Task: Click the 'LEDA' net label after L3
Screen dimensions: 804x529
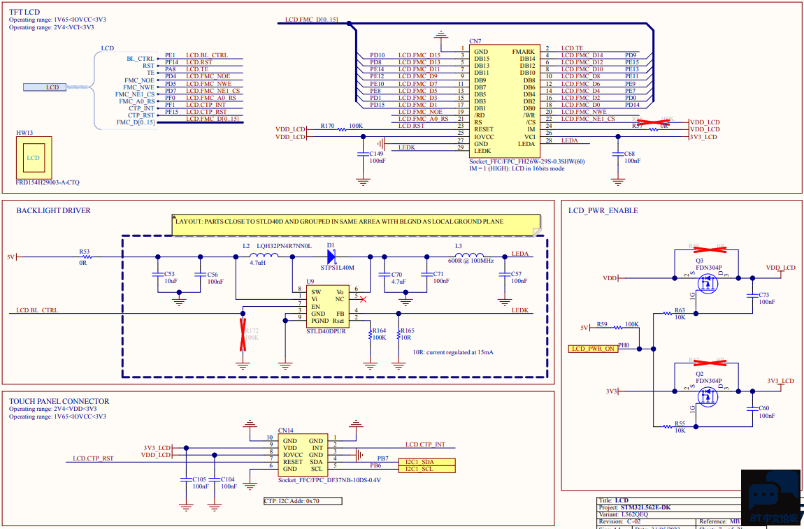Action: tap(520, 253)
